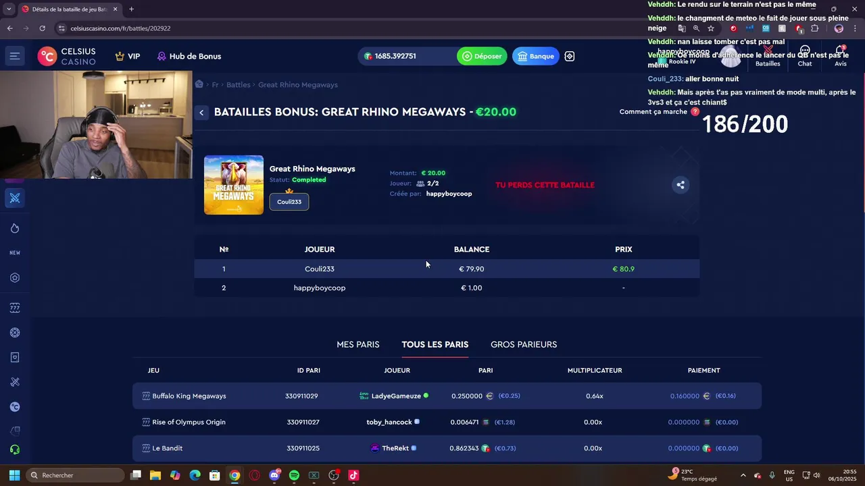This screenshot has width=865, height=486.
Task: Open the Battles breadcrumb link
Action: point(238,85)
